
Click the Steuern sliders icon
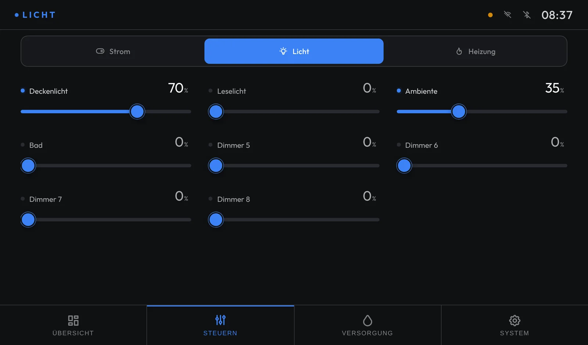coord(220,320)
